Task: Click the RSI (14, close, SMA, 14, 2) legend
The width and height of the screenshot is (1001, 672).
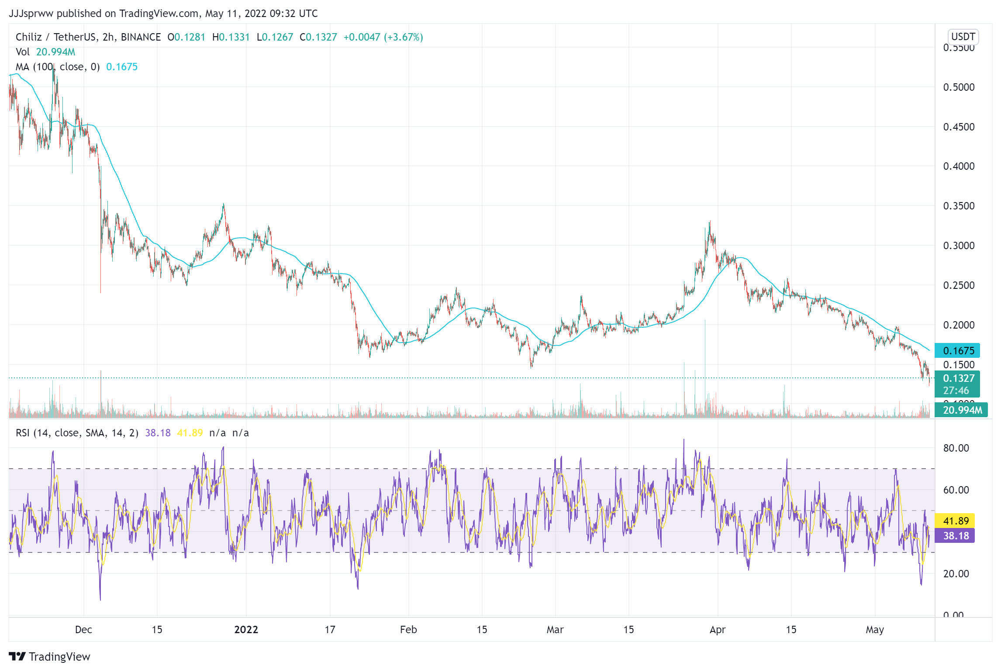Action: pos(77,433)
